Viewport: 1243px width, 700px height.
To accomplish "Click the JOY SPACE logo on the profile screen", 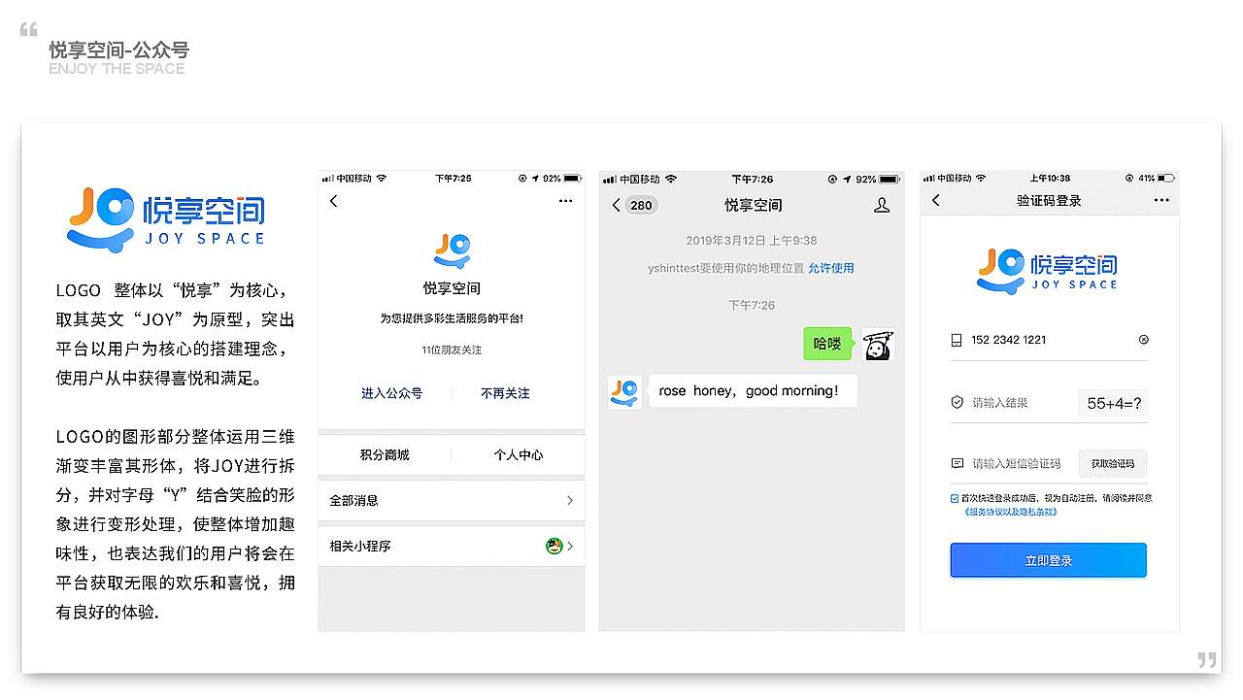I will pos(452,250).
